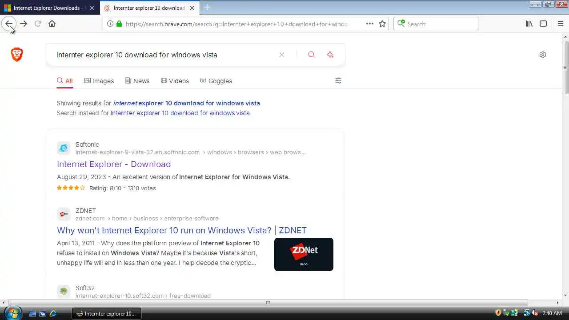Open the Goggles tab

pyautogui.click(x=216, y=81)
